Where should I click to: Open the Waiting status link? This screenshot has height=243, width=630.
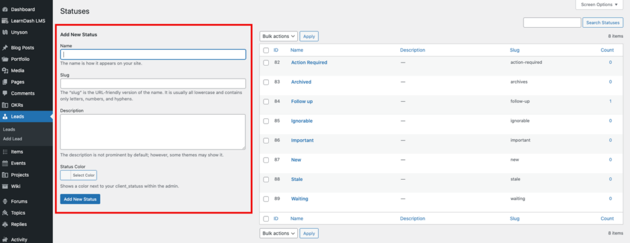(x=300, y=198)
